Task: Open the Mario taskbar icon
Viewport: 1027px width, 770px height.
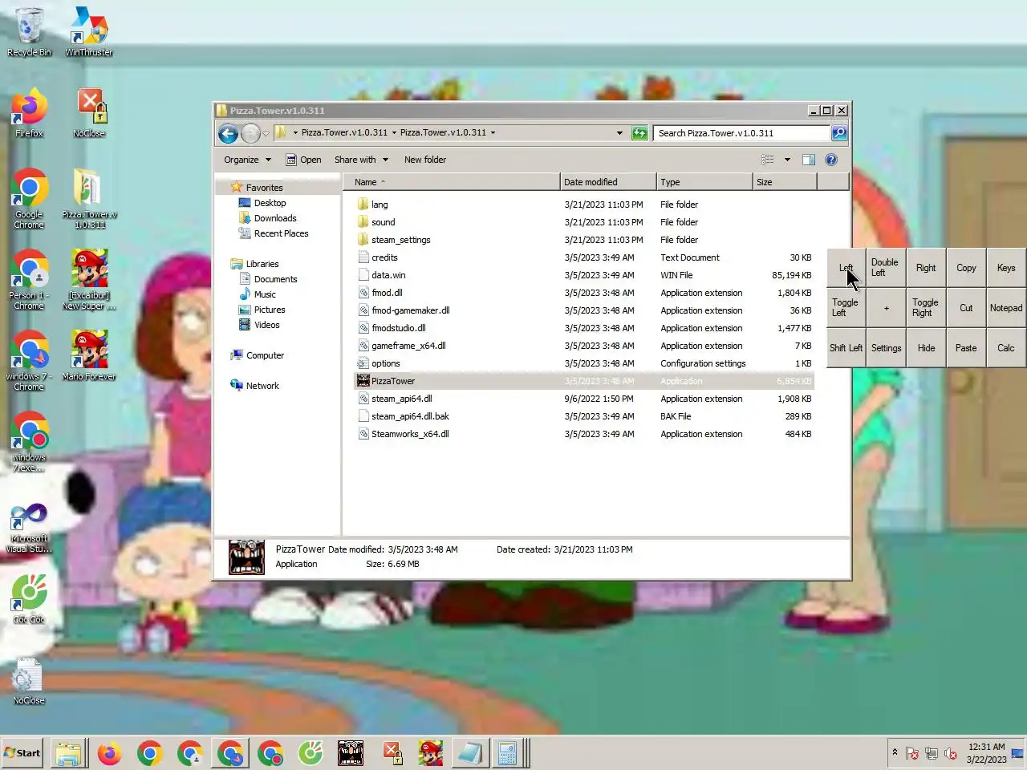Action: click(431, 753)
